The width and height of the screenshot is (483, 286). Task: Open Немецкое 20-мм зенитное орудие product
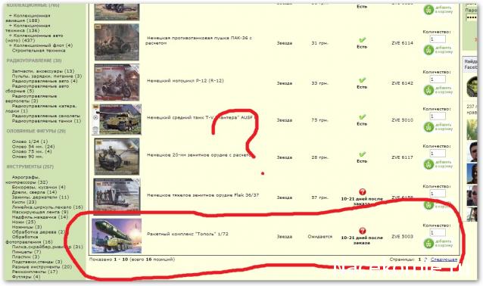[200, 155]
